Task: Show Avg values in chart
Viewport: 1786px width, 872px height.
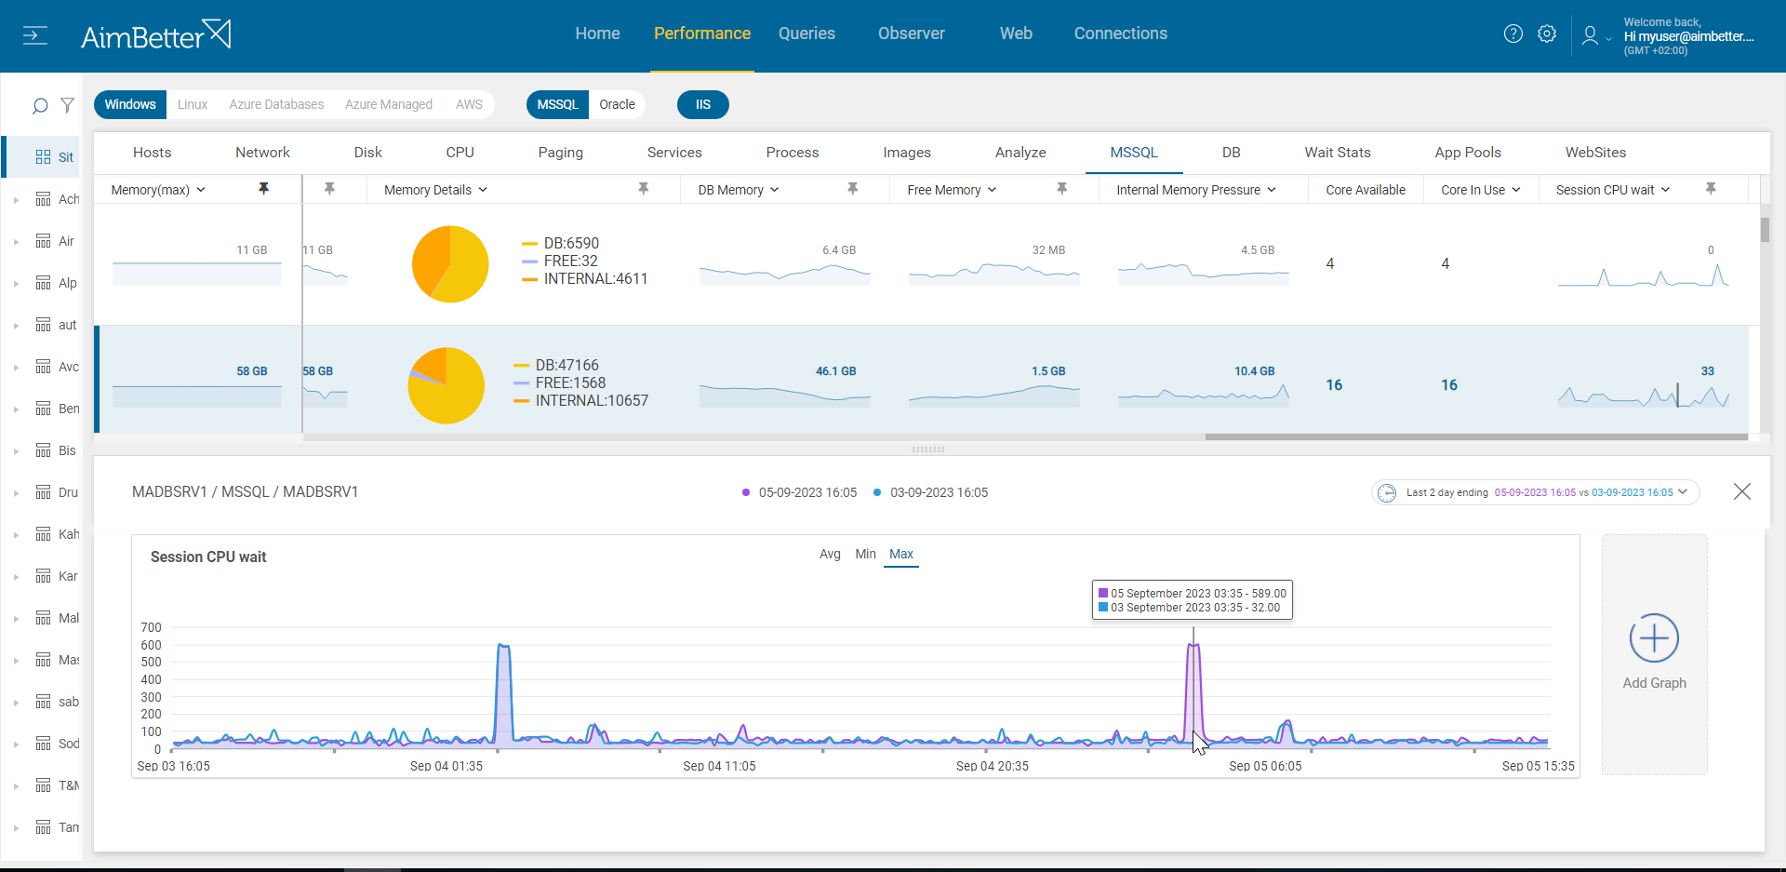Action: click(830, 554)
